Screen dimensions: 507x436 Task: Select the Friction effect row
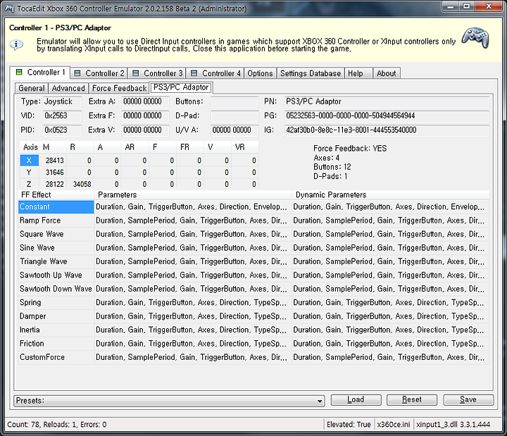point(254,344)
